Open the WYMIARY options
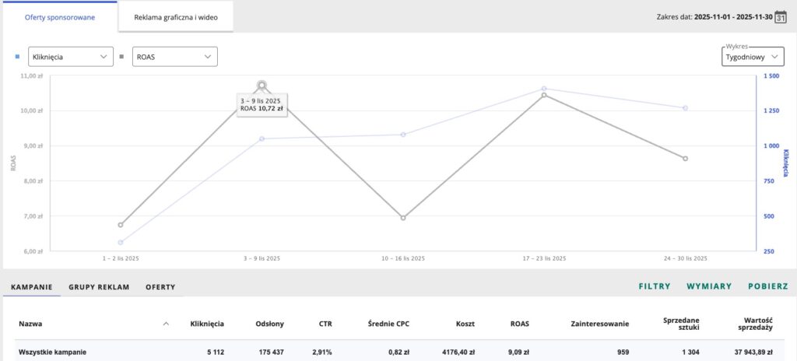797x361 pixels. (x=709, y=286)
